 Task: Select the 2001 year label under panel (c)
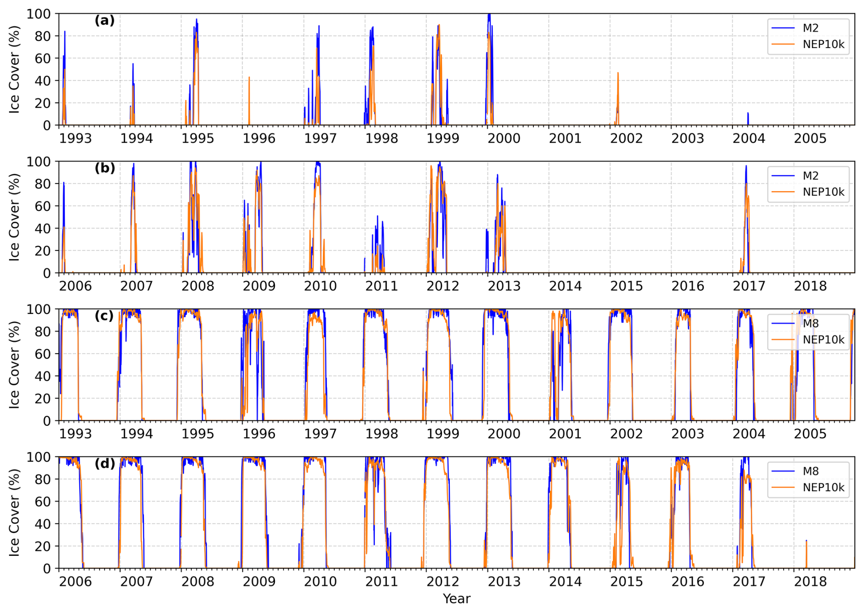click(565, 434)
